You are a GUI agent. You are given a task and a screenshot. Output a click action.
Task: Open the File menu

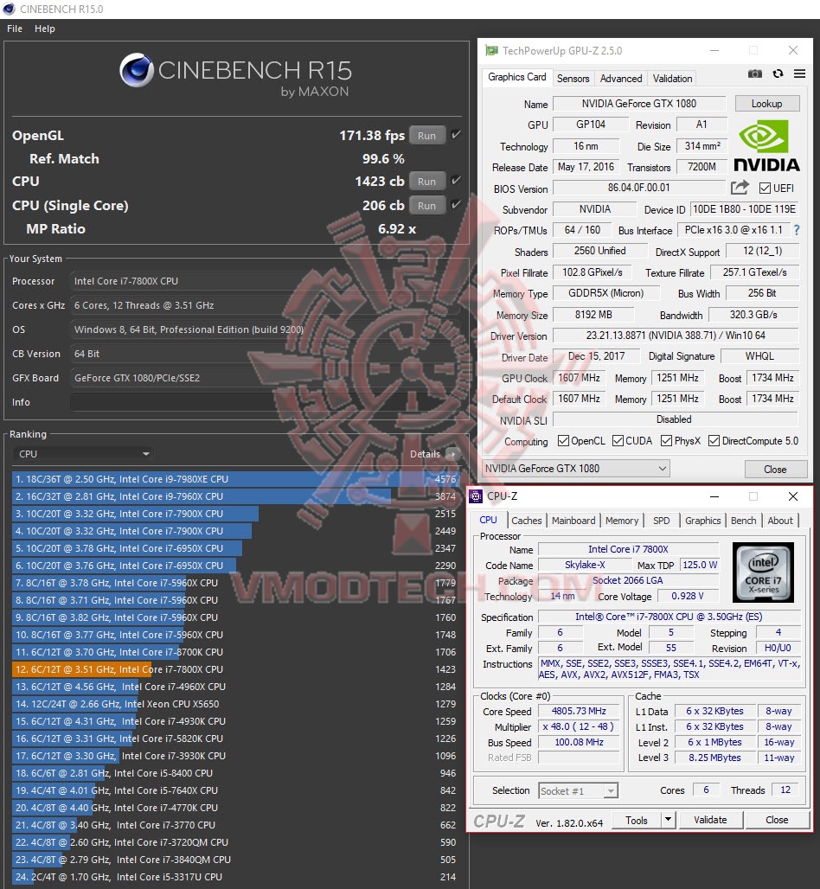click(15, 29)
